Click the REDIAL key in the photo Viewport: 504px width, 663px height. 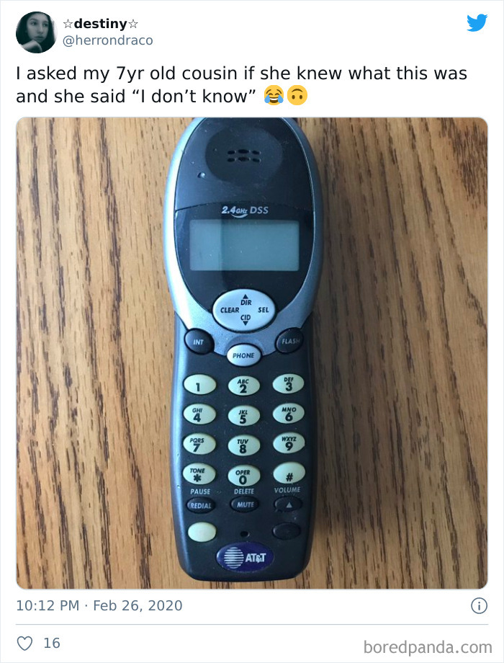pos(200,505)
